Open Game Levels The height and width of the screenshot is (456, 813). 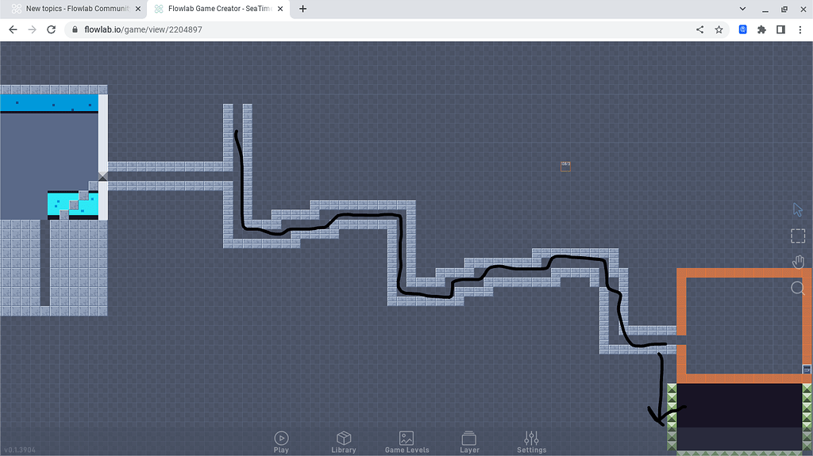point(406,442)
